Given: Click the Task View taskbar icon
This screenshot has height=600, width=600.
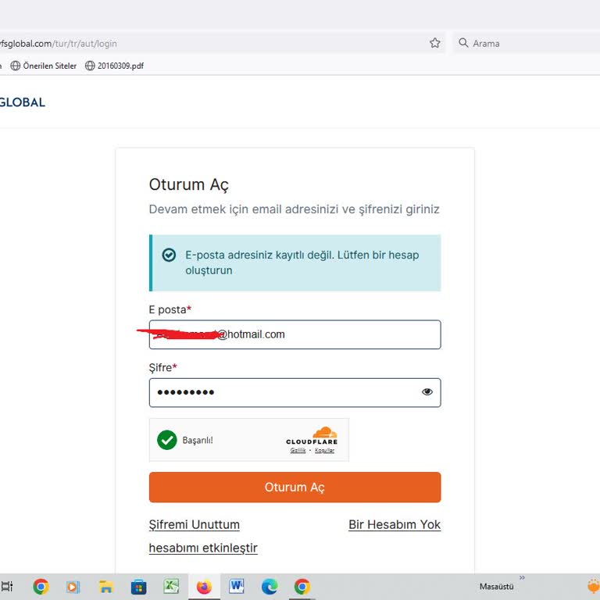Looking at the screenshot, I should coord(7,586).
